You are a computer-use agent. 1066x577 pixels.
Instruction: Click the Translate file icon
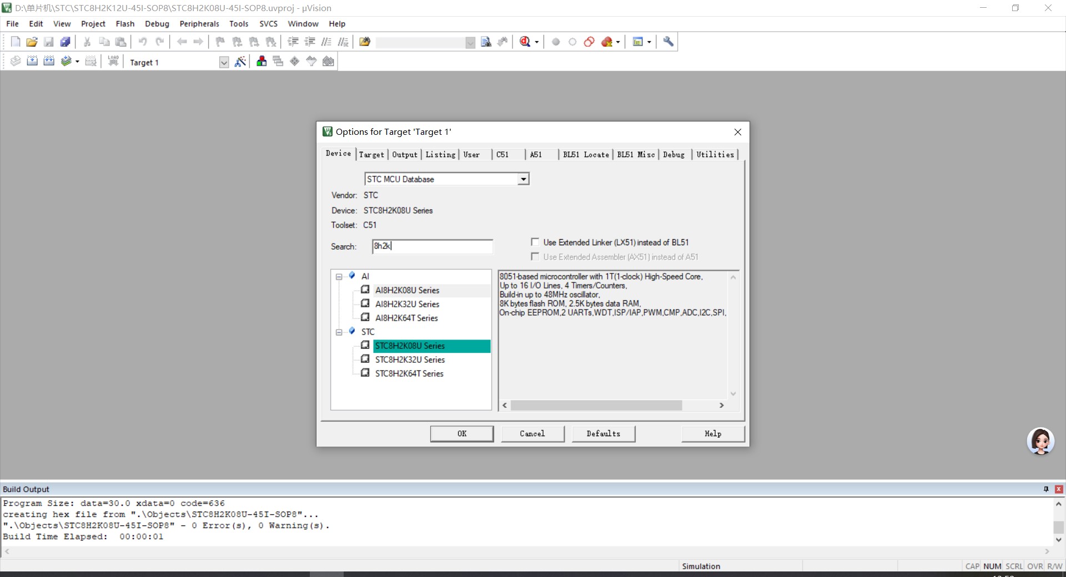click(x=16, y=62)
